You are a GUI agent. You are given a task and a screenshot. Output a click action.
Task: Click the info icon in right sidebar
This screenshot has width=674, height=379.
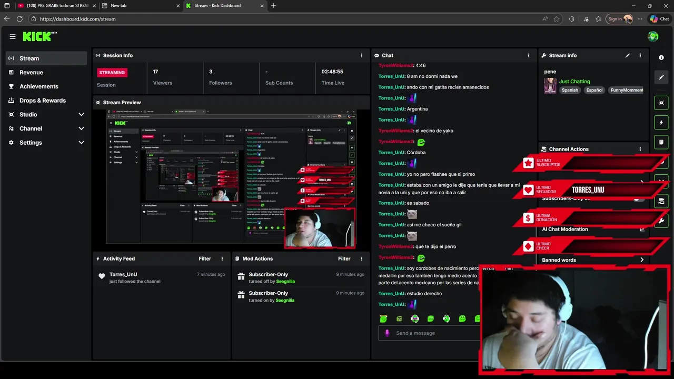[661, 57]
